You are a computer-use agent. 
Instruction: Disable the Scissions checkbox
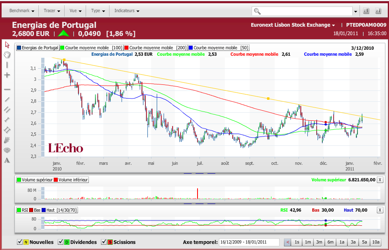coord(104,242)
